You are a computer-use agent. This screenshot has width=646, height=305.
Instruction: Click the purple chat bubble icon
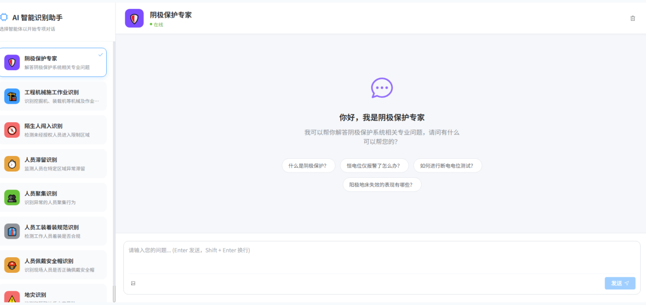click(382, 88)
